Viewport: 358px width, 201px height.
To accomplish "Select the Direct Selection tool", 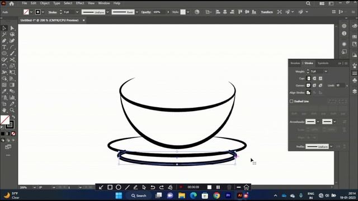I will pos(12,28).
